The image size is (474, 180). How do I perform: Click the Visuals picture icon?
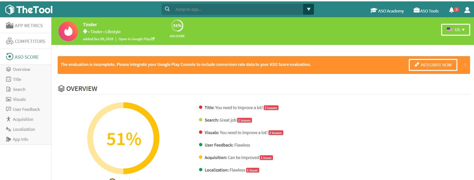tap(9, 99)
